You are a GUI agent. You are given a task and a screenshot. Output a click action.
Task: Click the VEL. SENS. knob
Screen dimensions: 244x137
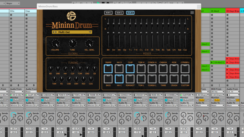89,43
